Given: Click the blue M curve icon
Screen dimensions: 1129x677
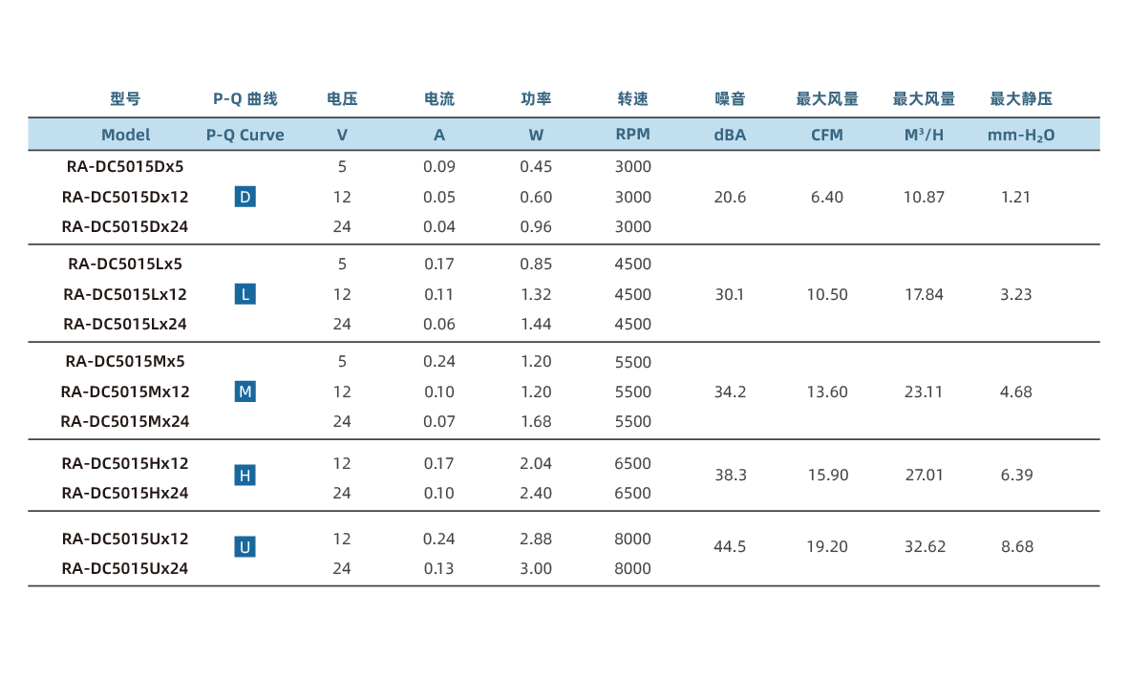Looking at the screenshot, I should click(x=245, y=391).
